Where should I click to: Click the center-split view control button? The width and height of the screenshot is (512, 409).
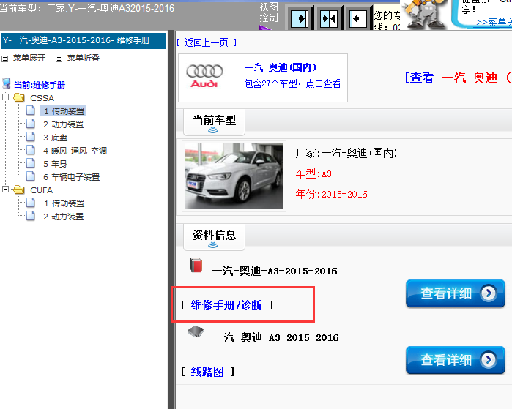[329, 18]
